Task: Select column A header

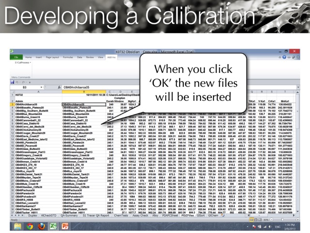Action: [38, 92]
